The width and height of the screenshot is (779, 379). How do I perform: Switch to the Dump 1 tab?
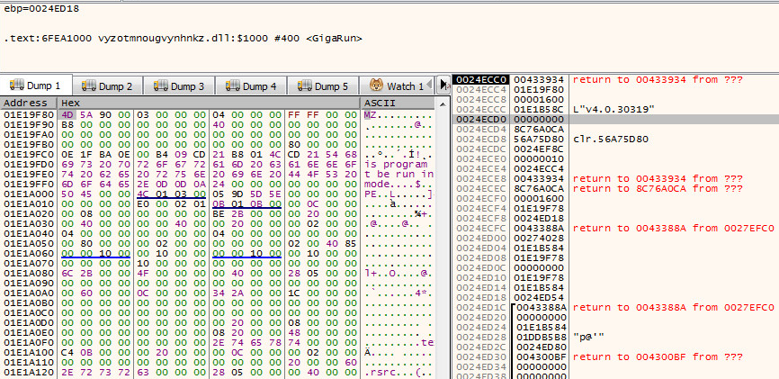tap(36, 86)
